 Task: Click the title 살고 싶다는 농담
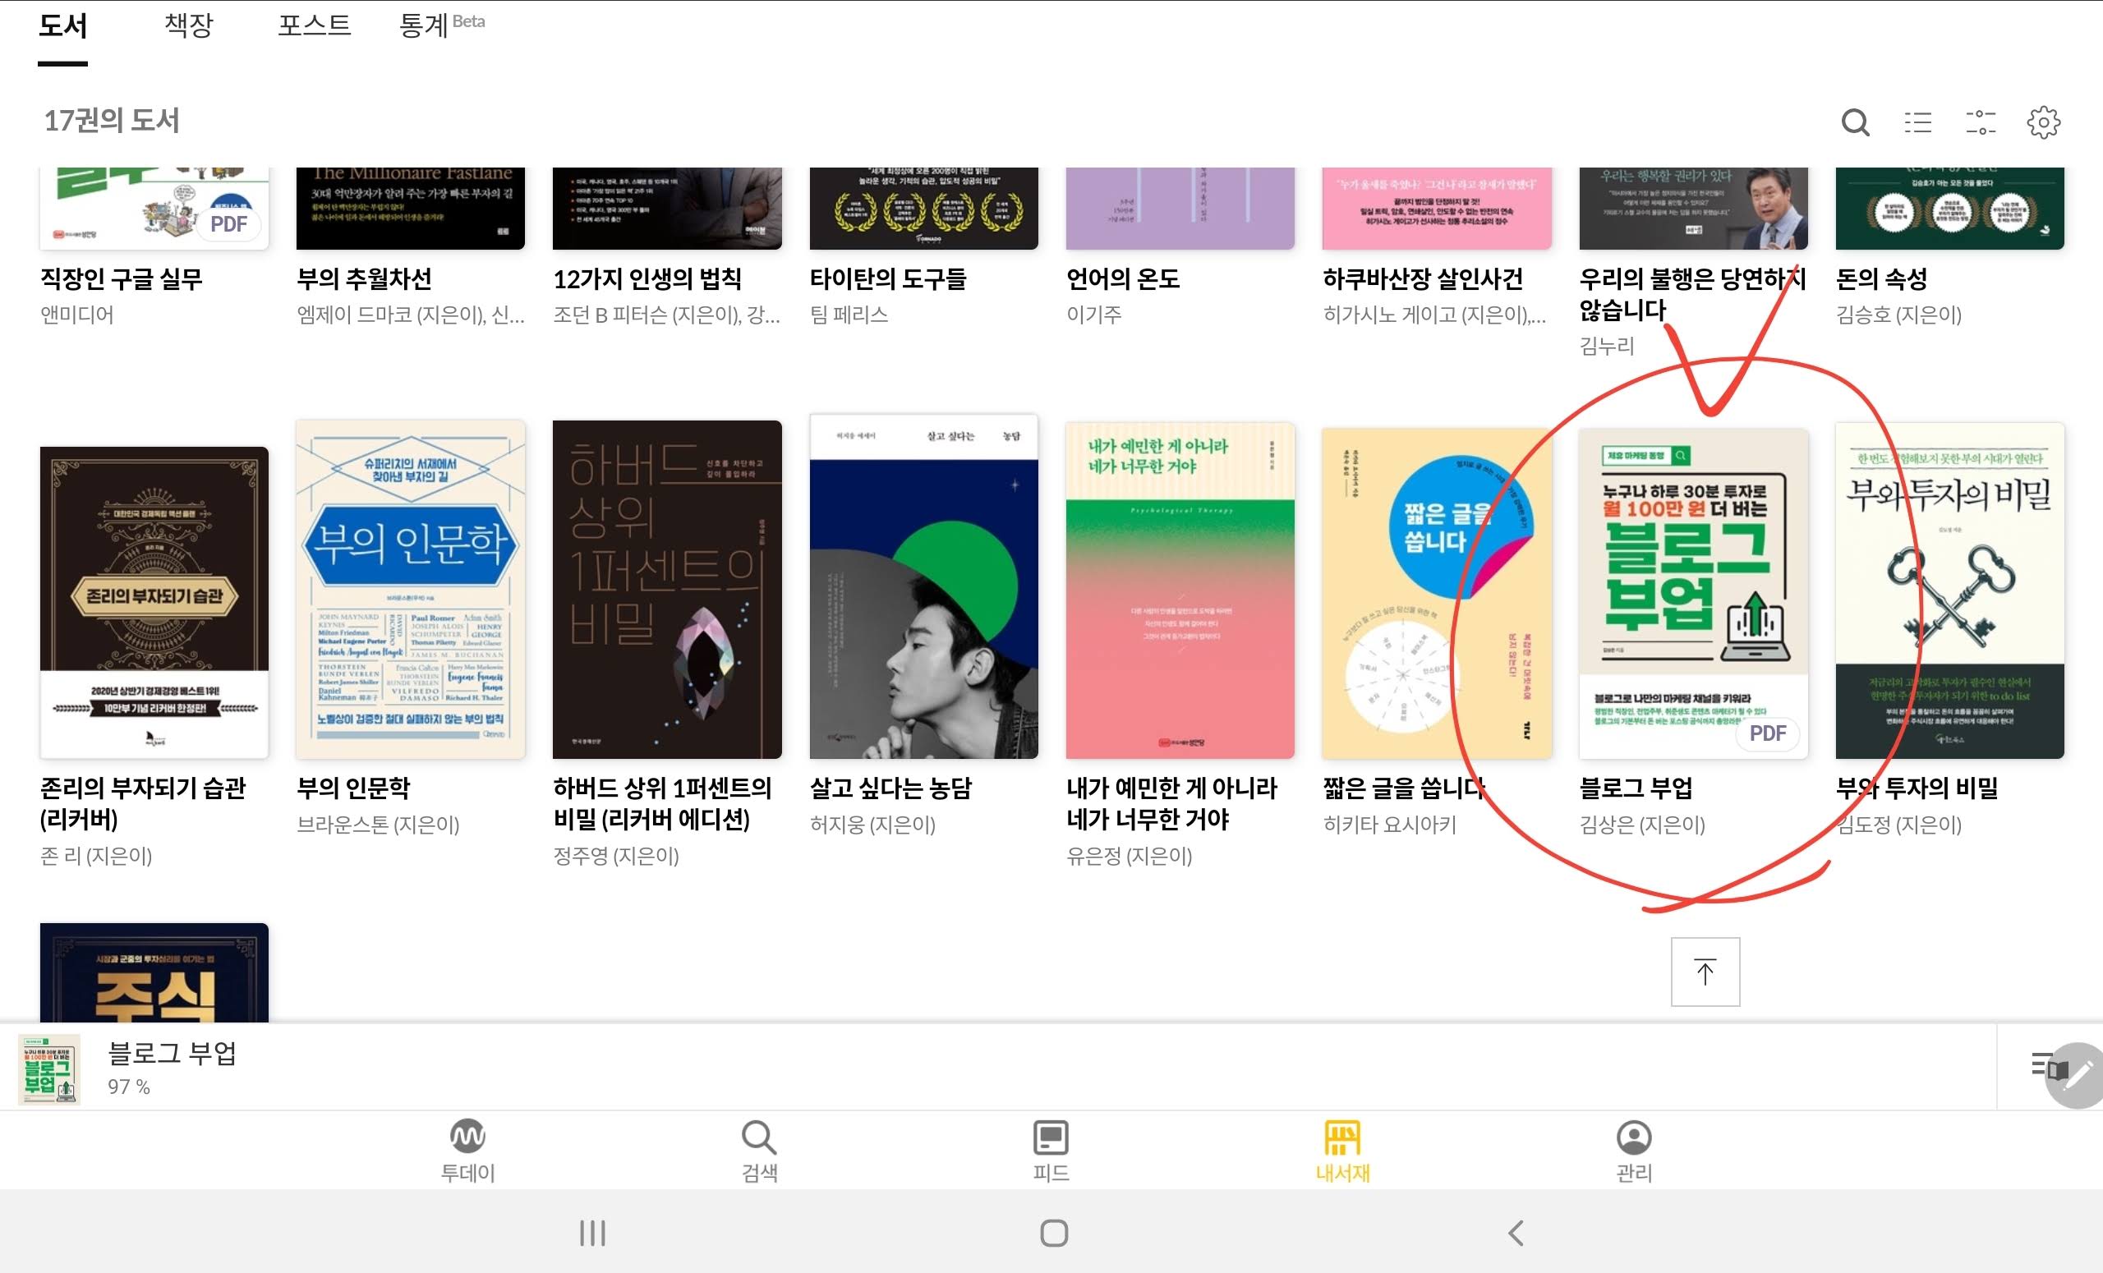click(890, 788)
